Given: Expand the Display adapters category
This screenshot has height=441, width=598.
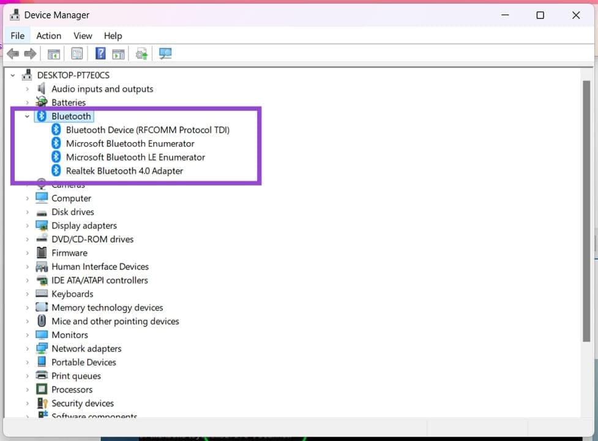Looking at the screenshot, I should (x=26, y=225).
